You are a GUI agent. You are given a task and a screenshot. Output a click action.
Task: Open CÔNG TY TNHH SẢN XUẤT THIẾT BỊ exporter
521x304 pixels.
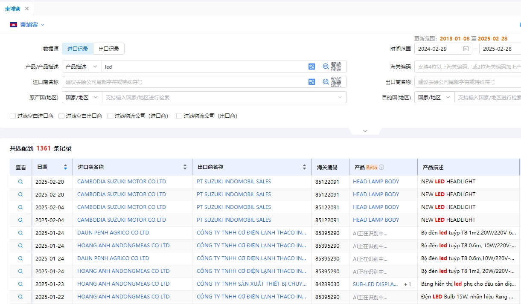click(252, 284)
